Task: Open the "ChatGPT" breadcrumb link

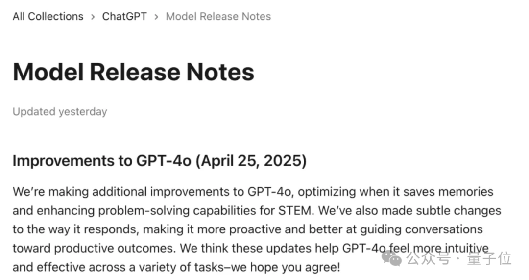Action: (x=124, y=16)
